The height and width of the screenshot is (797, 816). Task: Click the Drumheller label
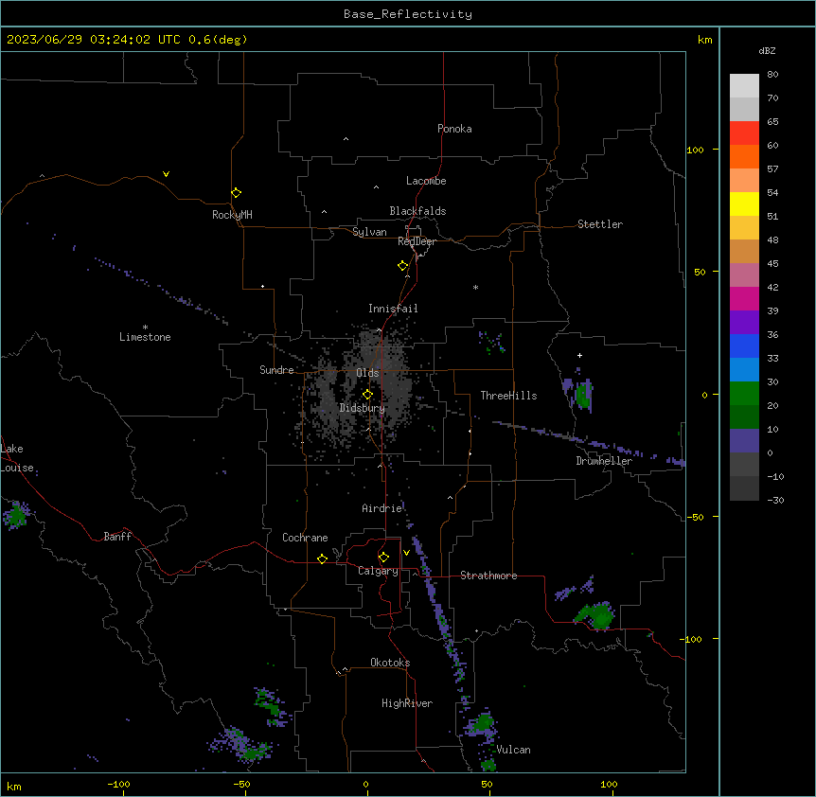click(x=604, y=461)
